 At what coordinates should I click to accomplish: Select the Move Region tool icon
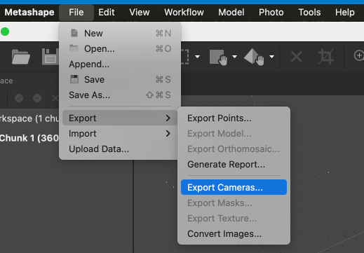(218, 57)
